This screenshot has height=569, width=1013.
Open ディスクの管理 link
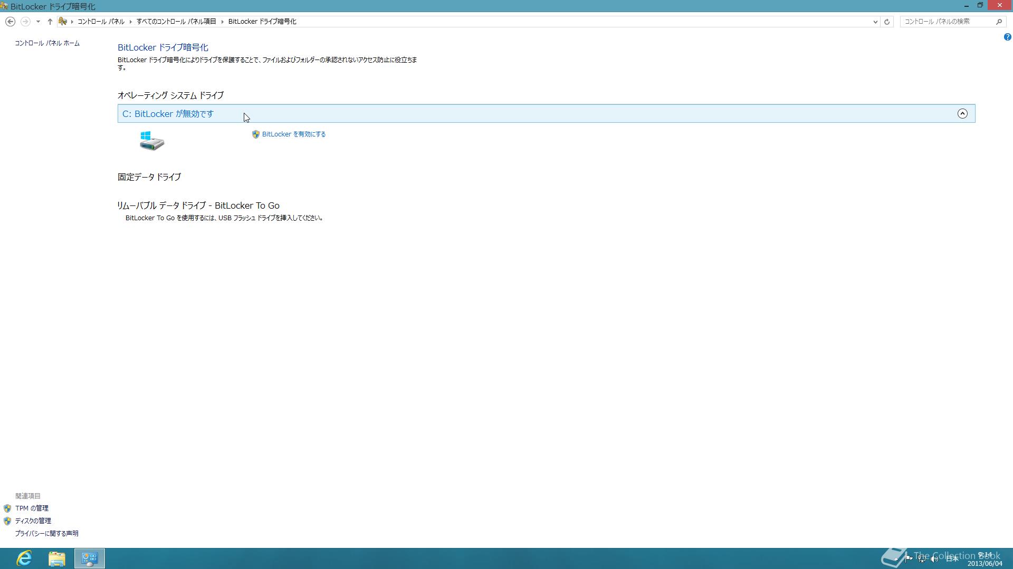(33, 521)
